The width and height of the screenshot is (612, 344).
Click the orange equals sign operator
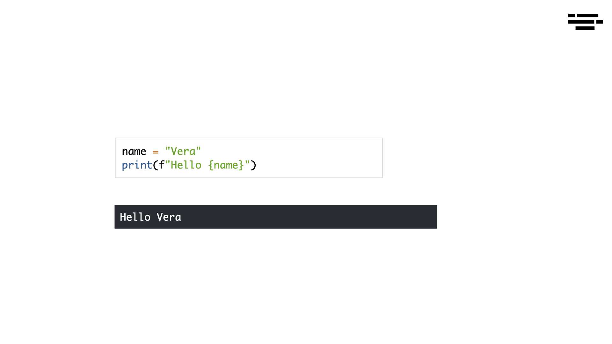coord(156,152)
